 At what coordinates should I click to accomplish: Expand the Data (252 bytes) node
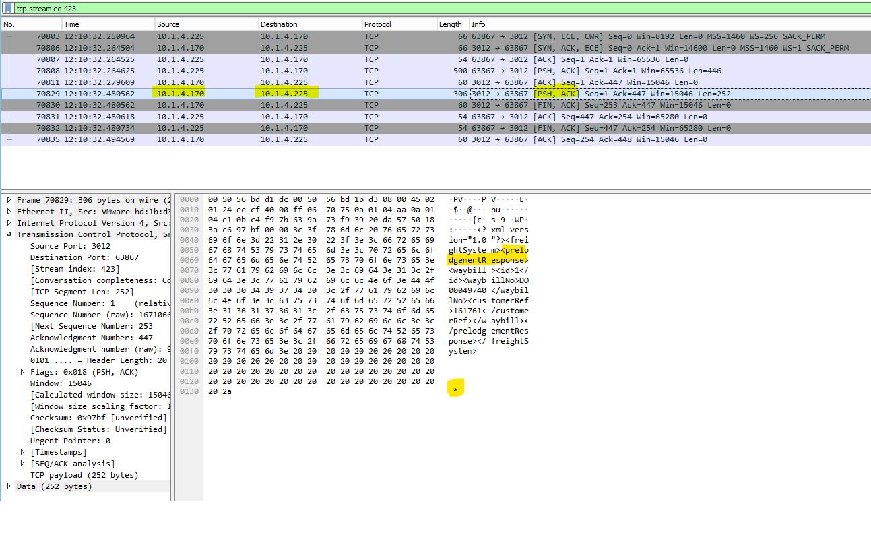9,486
